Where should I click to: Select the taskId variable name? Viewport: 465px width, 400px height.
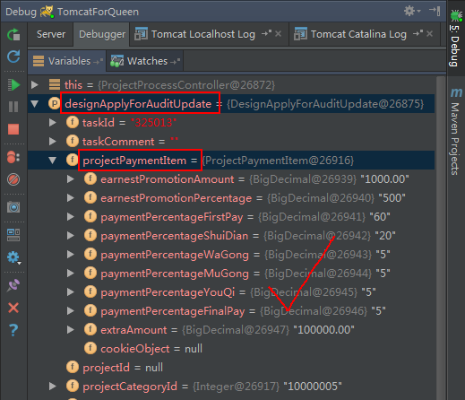[x=99, y=123]
